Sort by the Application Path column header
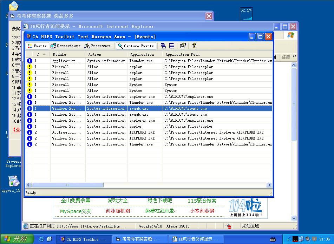The height and width of the screenshot is (244, 334). coord(217,54)
